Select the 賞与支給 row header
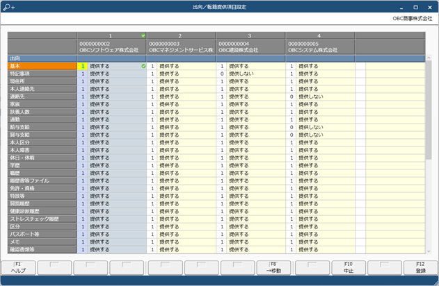Screen dimensions: 439x286 (42, 135)
